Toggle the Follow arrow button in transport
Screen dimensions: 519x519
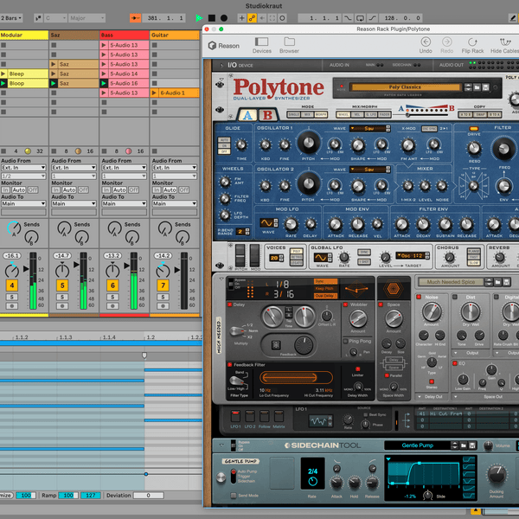coord(136,18)
